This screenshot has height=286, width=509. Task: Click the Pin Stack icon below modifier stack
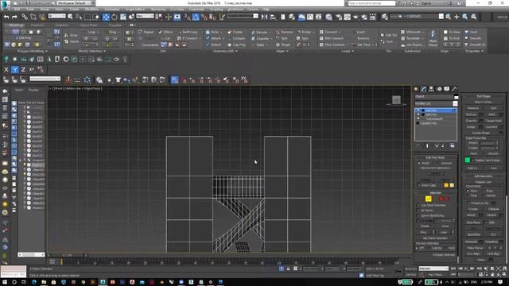tap(418, 146)
